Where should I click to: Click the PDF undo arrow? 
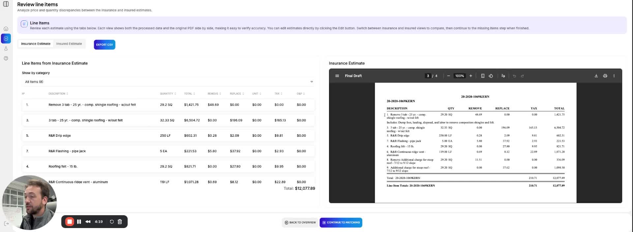(514, 76)
